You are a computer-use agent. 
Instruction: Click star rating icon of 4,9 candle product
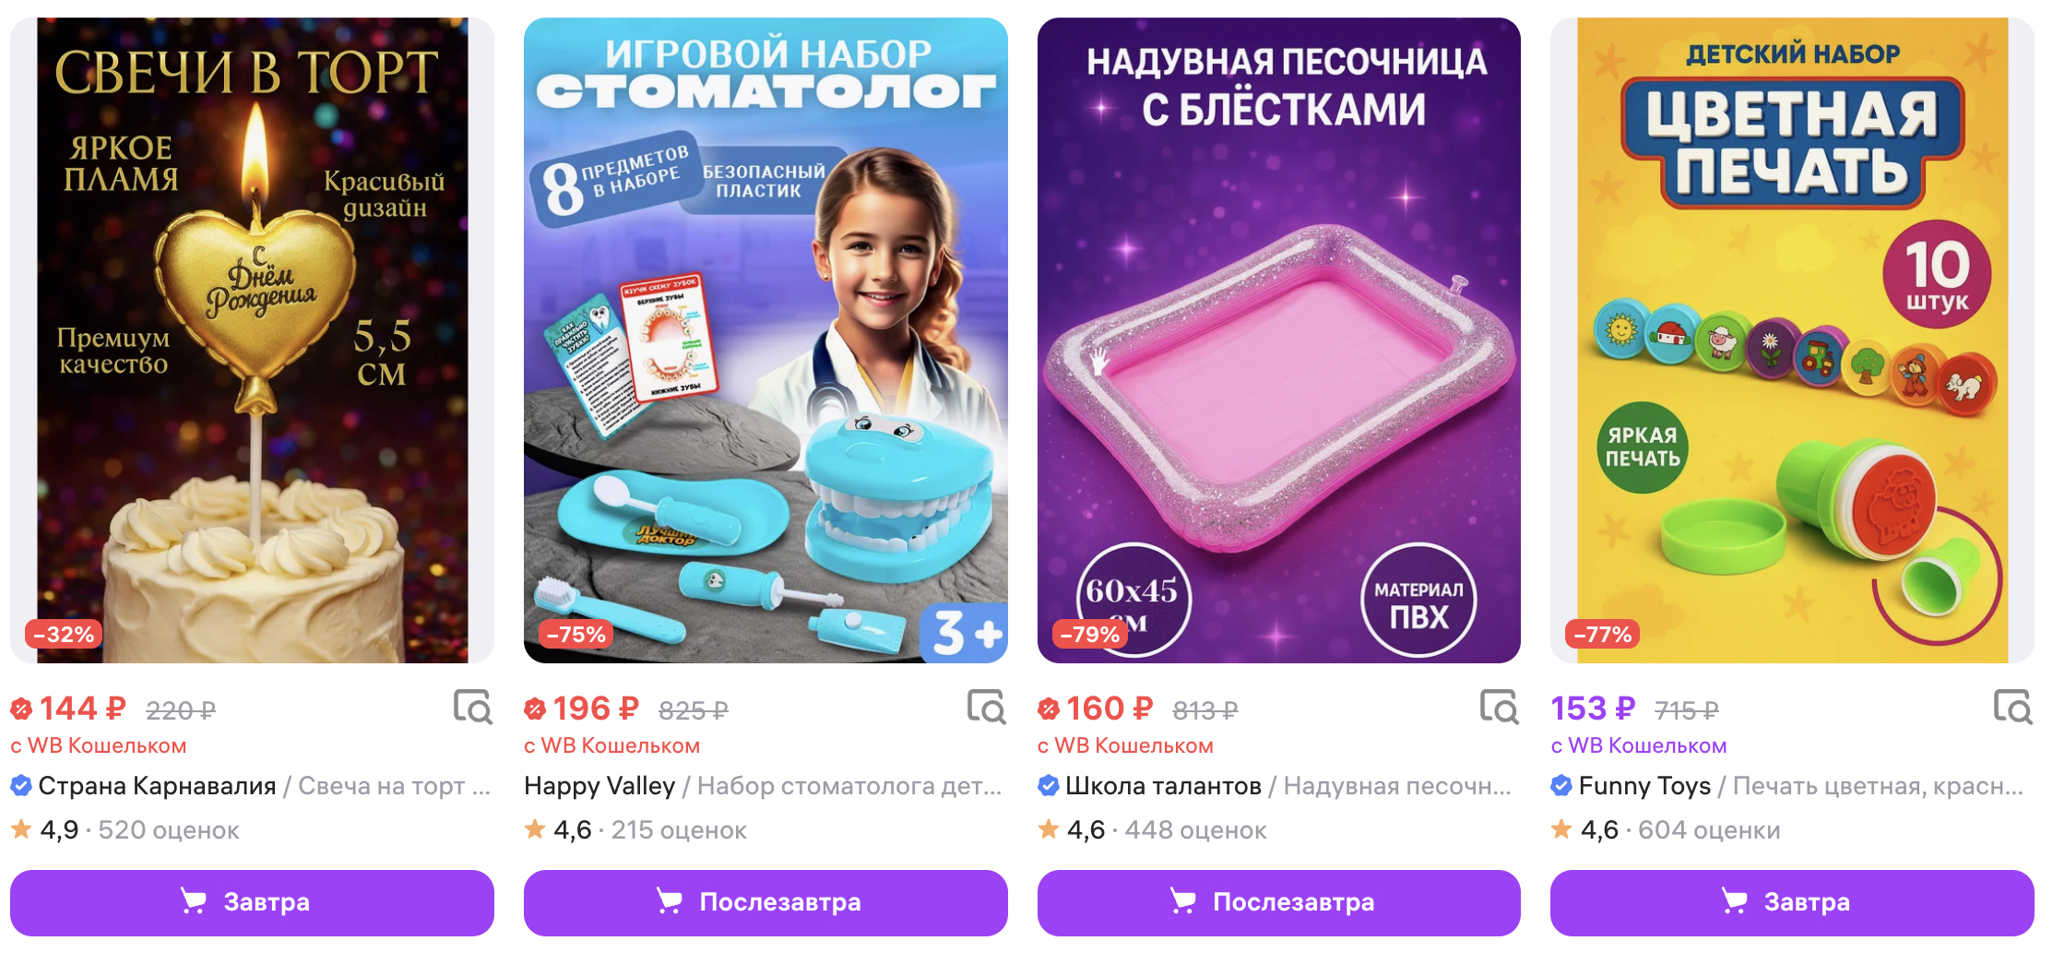[21, 829]
